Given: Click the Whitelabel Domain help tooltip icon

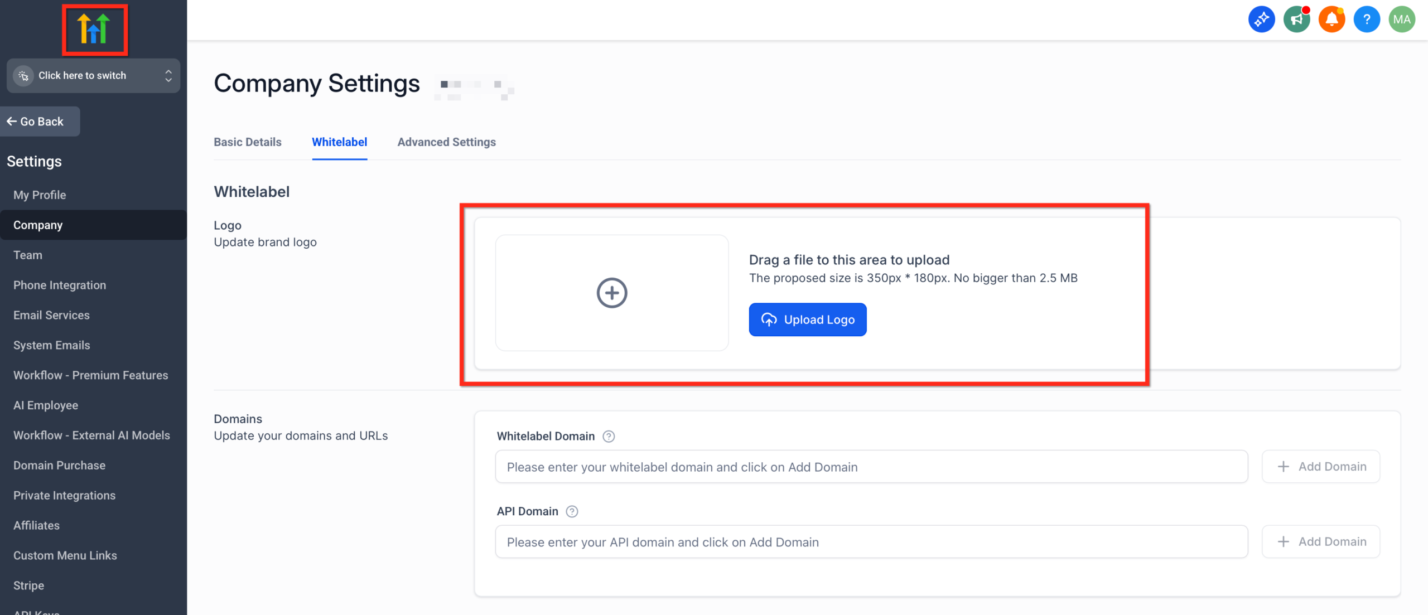Looking at the screenshot, I should click(609, 437).
